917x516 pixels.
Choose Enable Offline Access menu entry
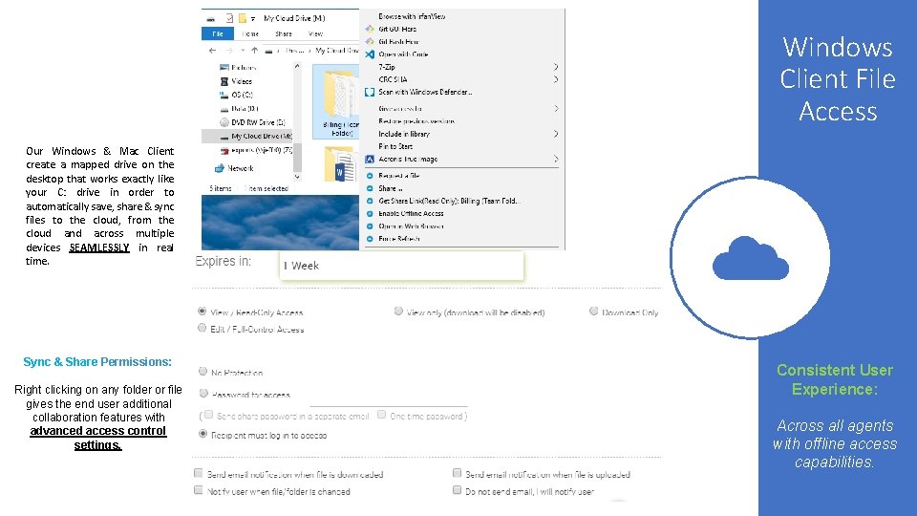[411, 213]
